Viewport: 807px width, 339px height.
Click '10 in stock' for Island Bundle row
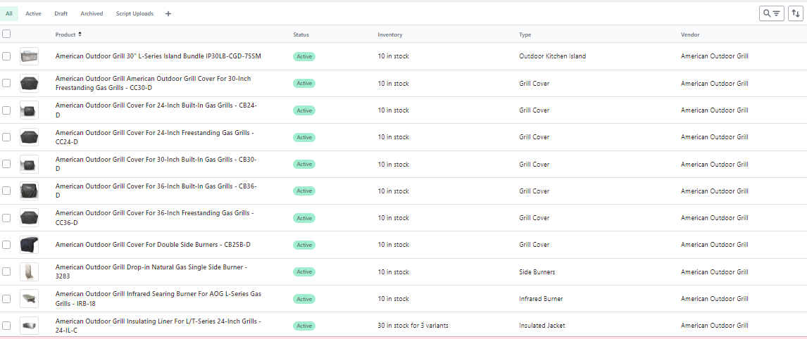(393, 56)
